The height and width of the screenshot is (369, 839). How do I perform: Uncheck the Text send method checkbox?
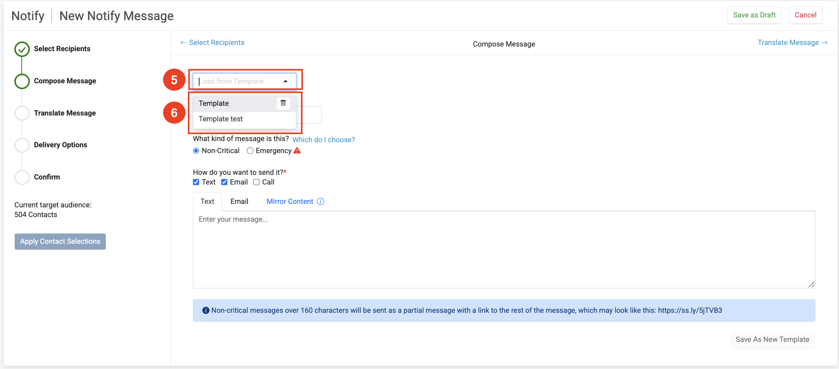tap(196, 182)
